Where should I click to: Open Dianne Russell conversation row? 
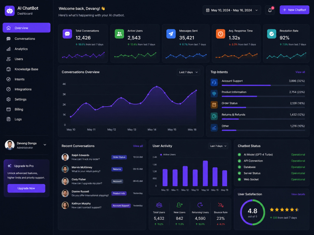coord(102,193)
